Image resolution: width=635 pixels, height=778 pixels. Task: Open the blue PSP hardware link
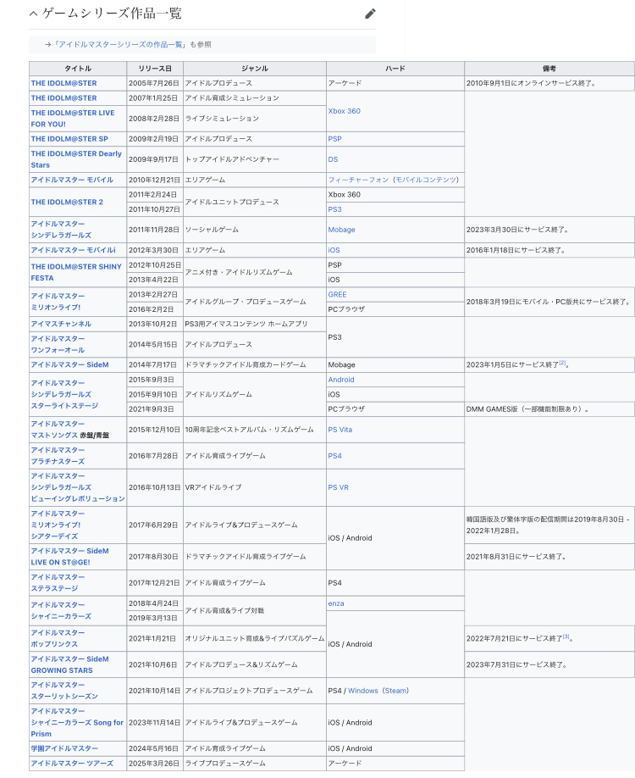(x=334, y=139)
